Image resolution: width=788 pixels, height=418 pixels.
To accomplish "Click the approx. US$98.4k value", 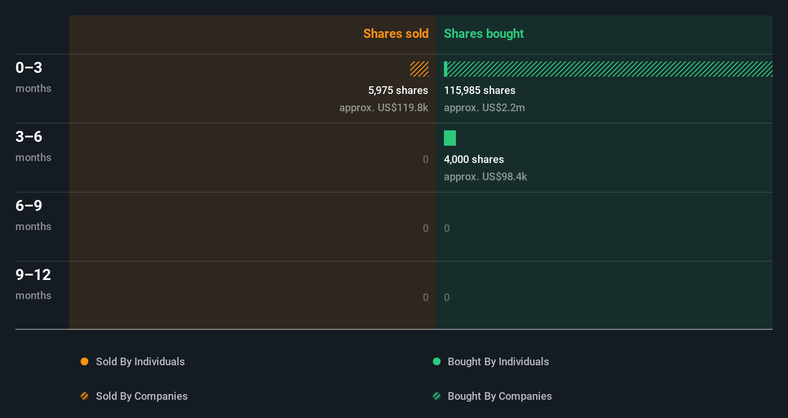I will [x=485, y=176].
